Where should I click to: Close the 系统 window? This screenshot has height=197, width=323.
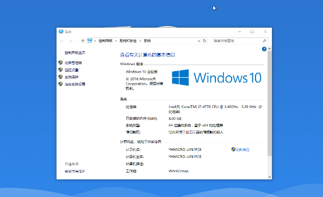pos(265,31)
